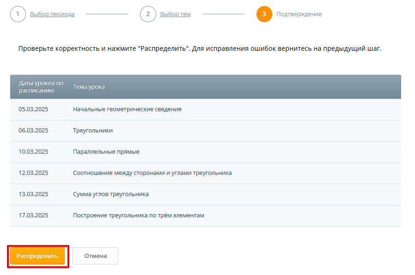Click the "Параллельные прямые" lesson topic
415x275 pixels.
coord(106,152)
